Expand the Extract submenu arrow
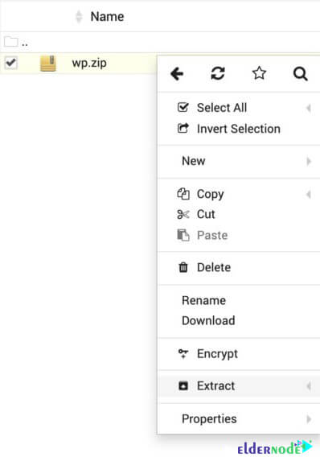The width and height of the screenshot is (320, 457). (x=309, y=386)
